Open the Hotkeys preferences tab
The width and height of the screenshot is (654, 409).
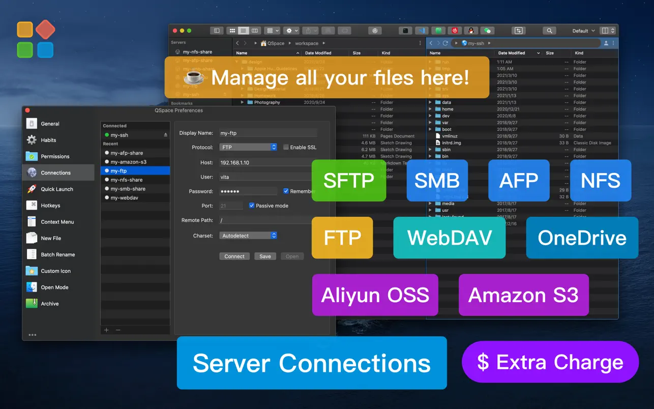pos(58,206)
